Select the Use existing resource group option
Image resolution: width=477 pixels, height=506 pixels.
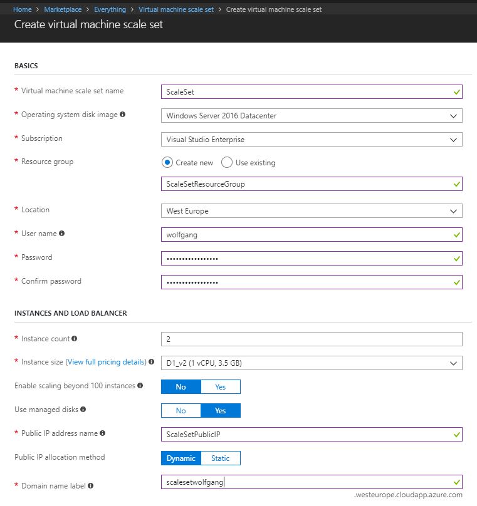(226, 162)
